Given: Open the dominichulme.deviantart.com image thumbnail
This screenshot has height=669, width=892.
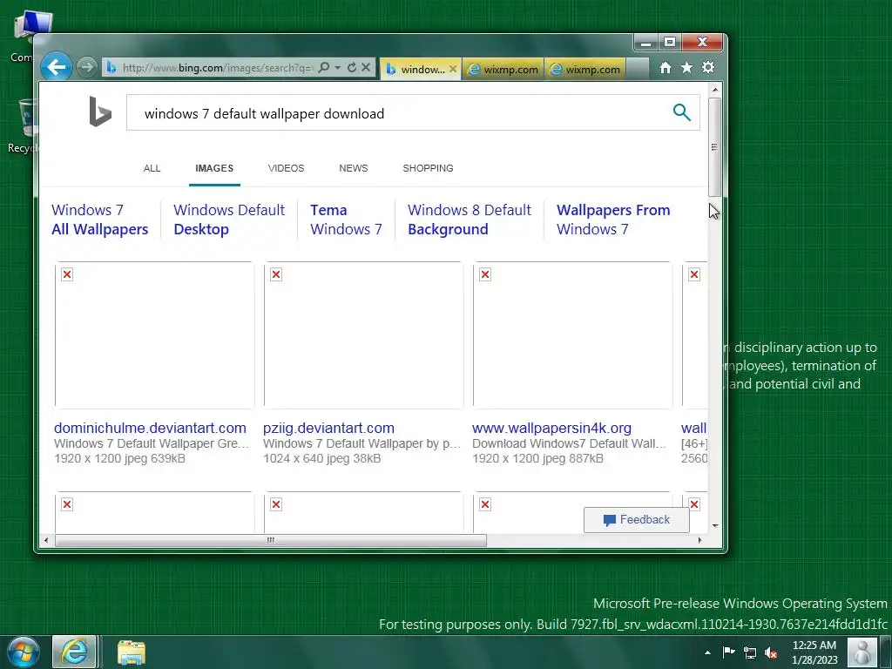Looking at the screenshot, I should tap(154, 335).
